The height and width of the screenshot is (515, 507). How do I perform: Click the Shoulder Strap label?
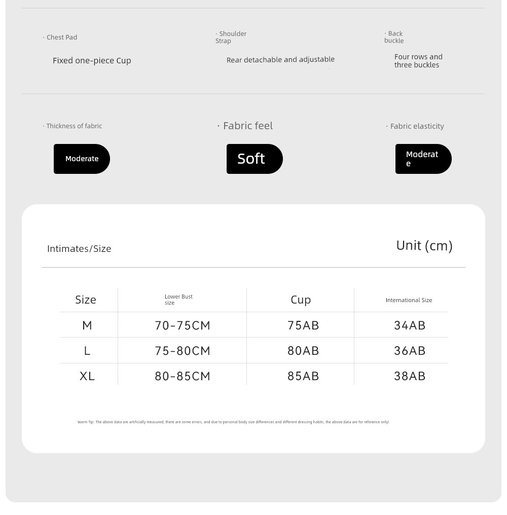tap(231, 37)
